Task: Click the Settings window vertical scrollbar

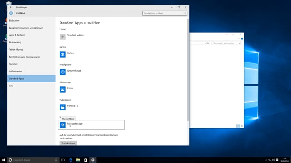Action: (188, 70)
